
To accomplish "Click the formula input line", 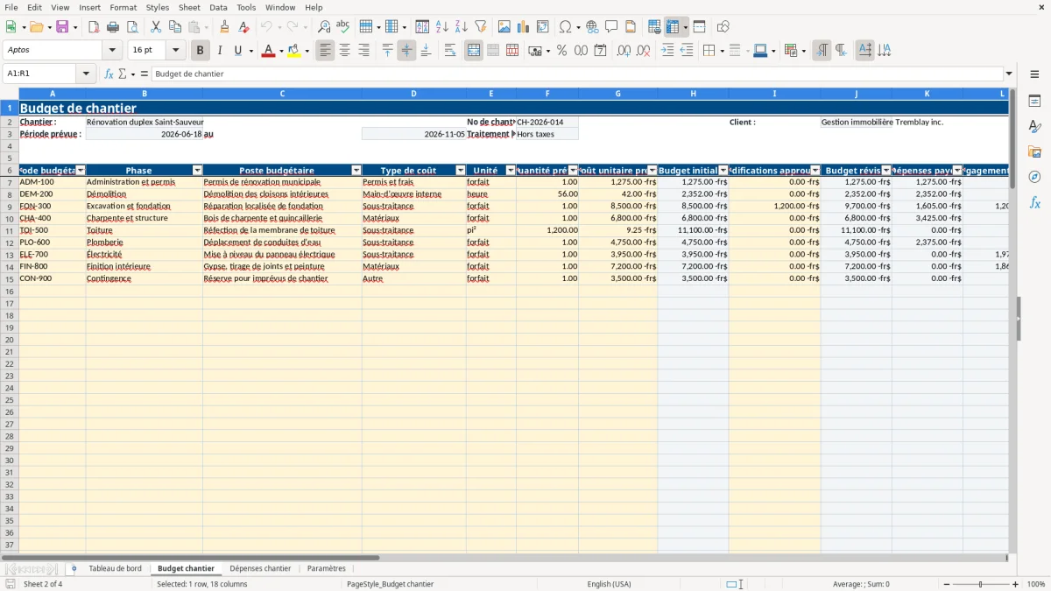I will [576, 74].
